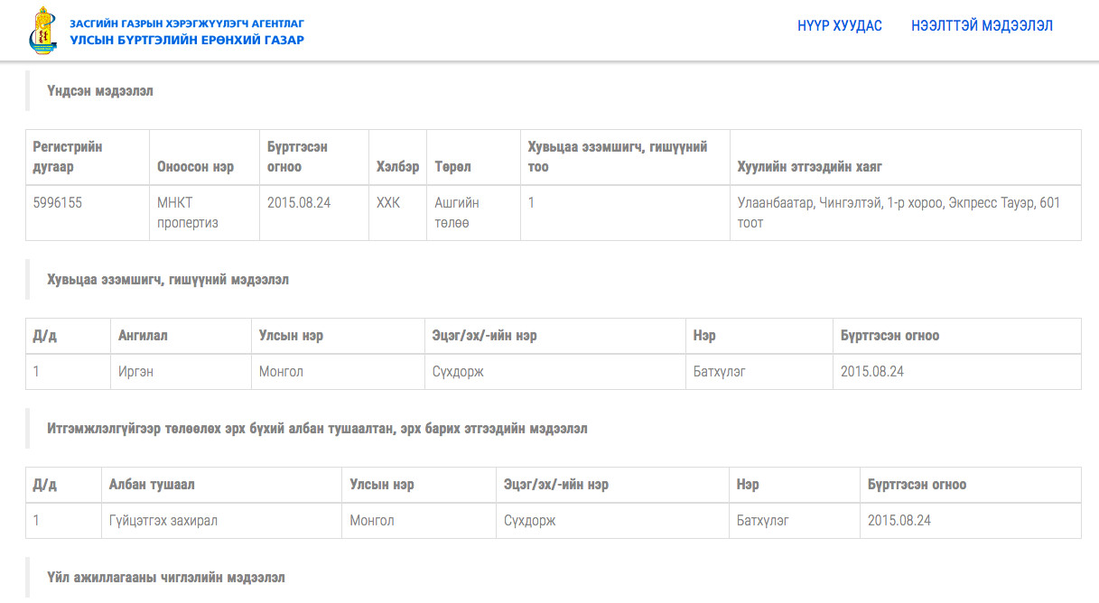1099x603 pixels.
Task: Click Эцэг/эх/-ийн нэр header in officials table
Action: coord(613,485)
